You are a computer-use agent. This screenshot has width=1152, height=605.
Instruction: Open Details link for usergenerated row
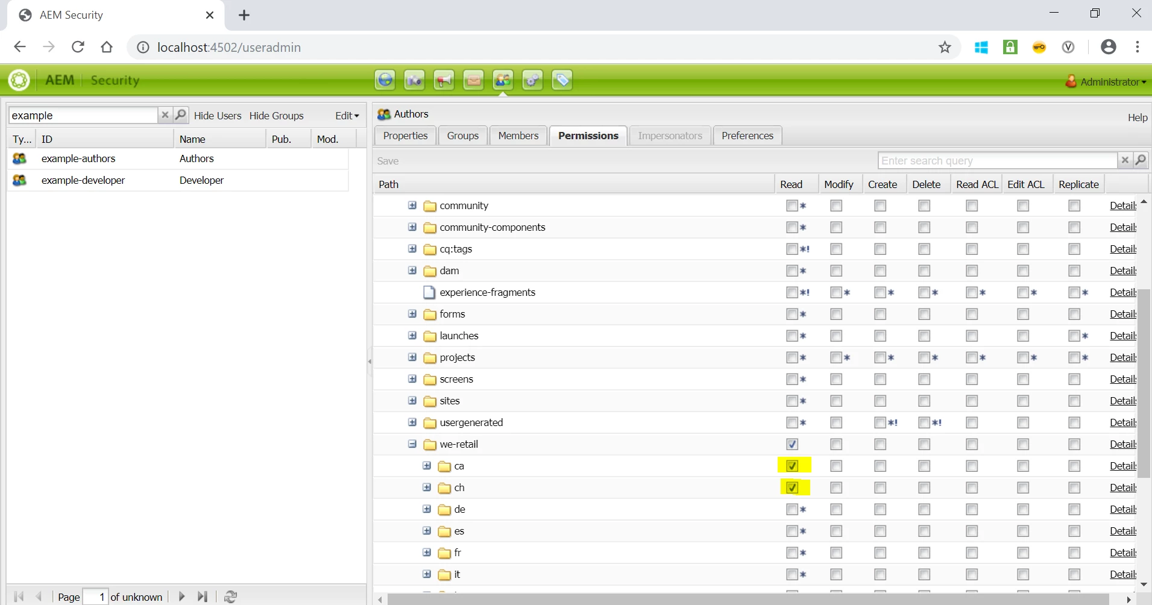(1123, 422)
